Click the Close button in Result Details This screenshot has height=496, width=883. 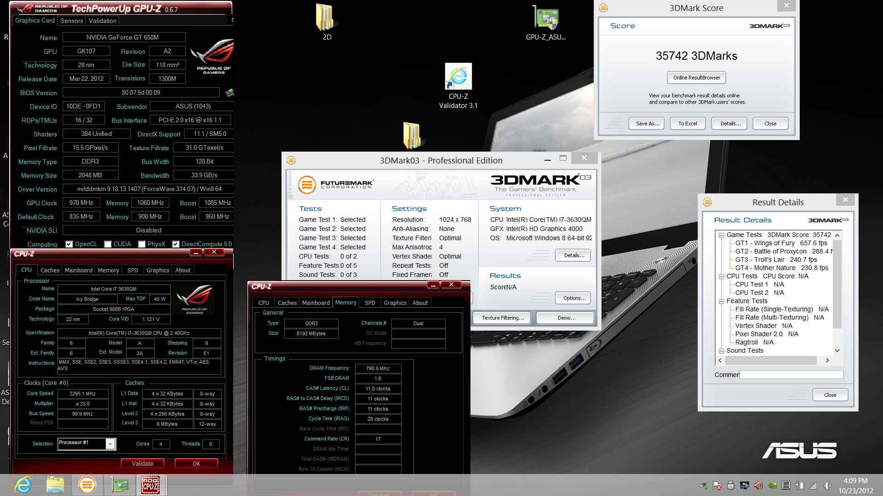pyautogui.click(x=830, y=395)
